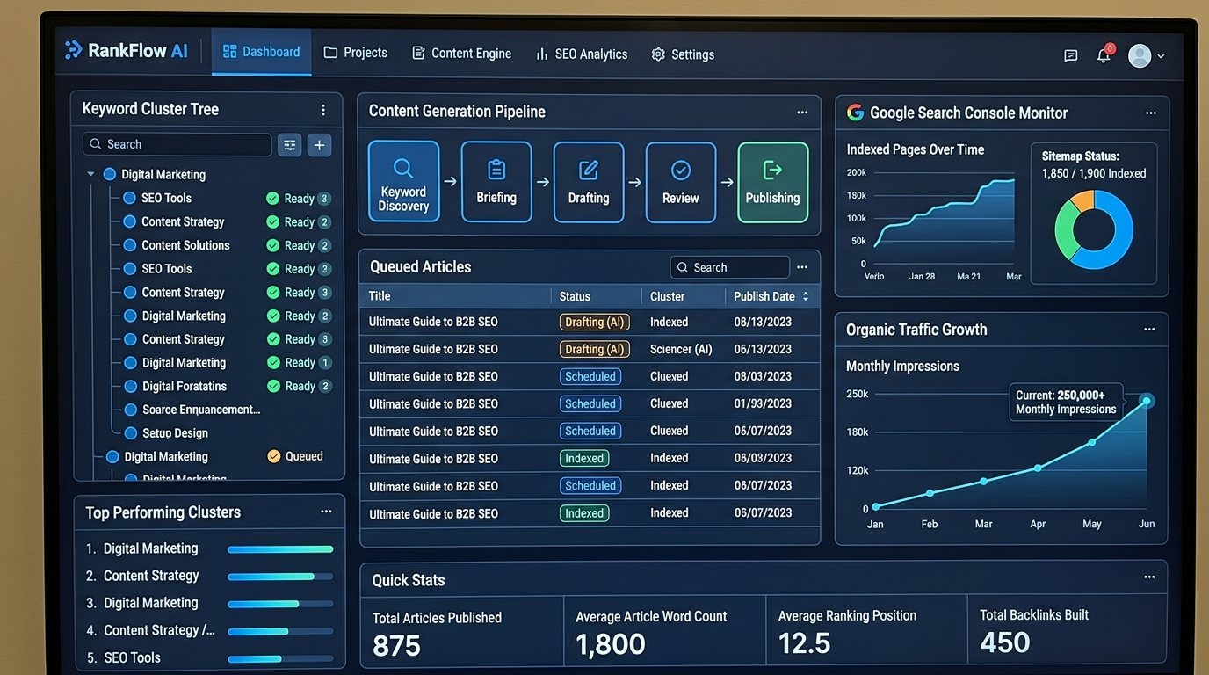Open Google Search Console Monitor options menu
Screen dimensions: 1209x675
point(1151,113)
